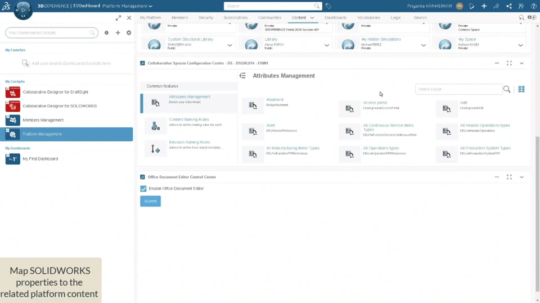540x303 pixels.
Task: Open the Adit type
Action: 463,103
